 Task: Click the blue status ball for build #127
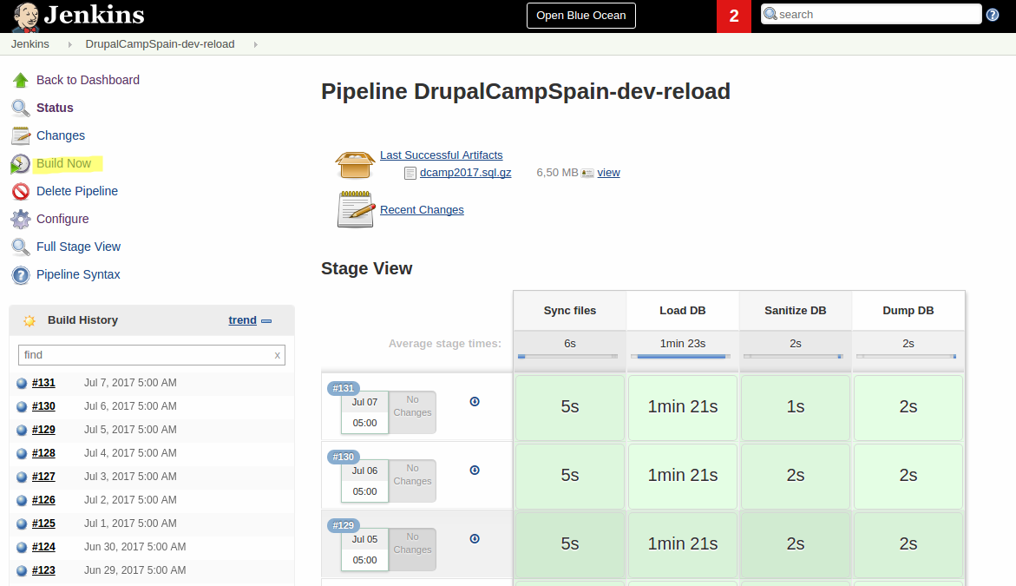[22, 477]
